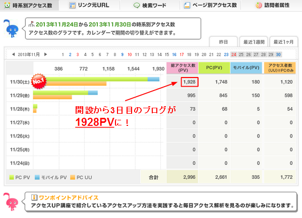The width and height of the screenshot is (302, 218).
Task: Select the 最近1週間 range button
Action: pyautogui.click(x=254, y=42)
